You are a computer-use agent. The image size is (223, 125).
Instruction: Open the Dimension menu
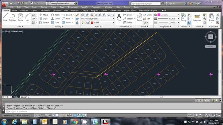pyautogui.click(x=73, y=7)
